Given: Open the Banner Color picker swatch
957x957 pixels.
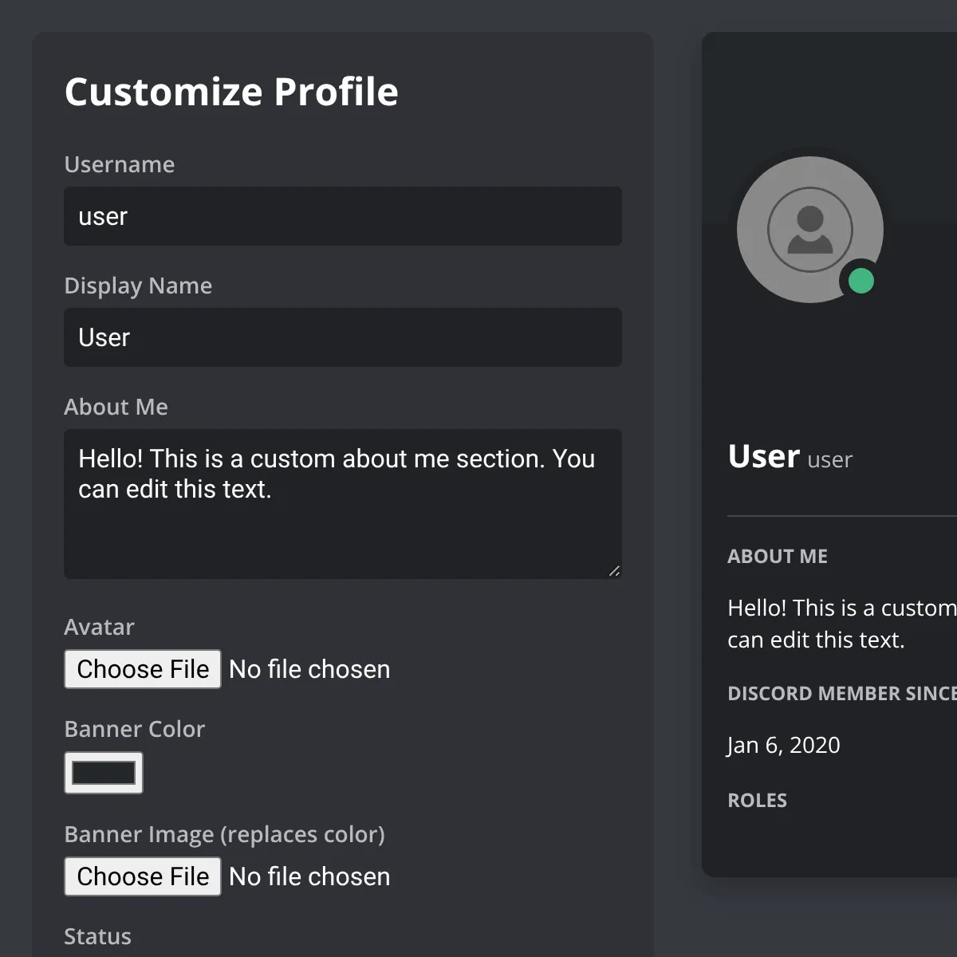Looking at the screenshot, I should [104, 773].
